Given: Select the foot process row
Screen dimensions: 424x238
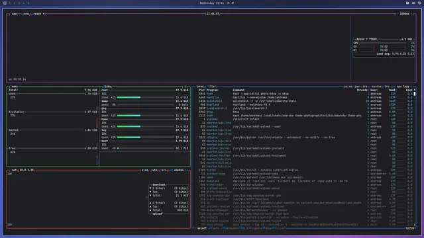Looking at the screenshot, I should (305, 94).
